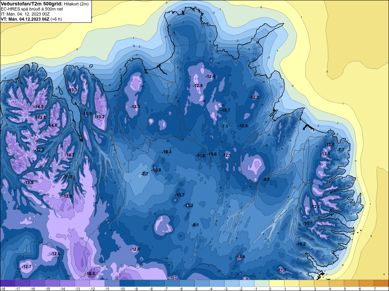Click the title 'Veðurstofan/T2m 500grid: Hitakort (2m)'

click(44, 4)
